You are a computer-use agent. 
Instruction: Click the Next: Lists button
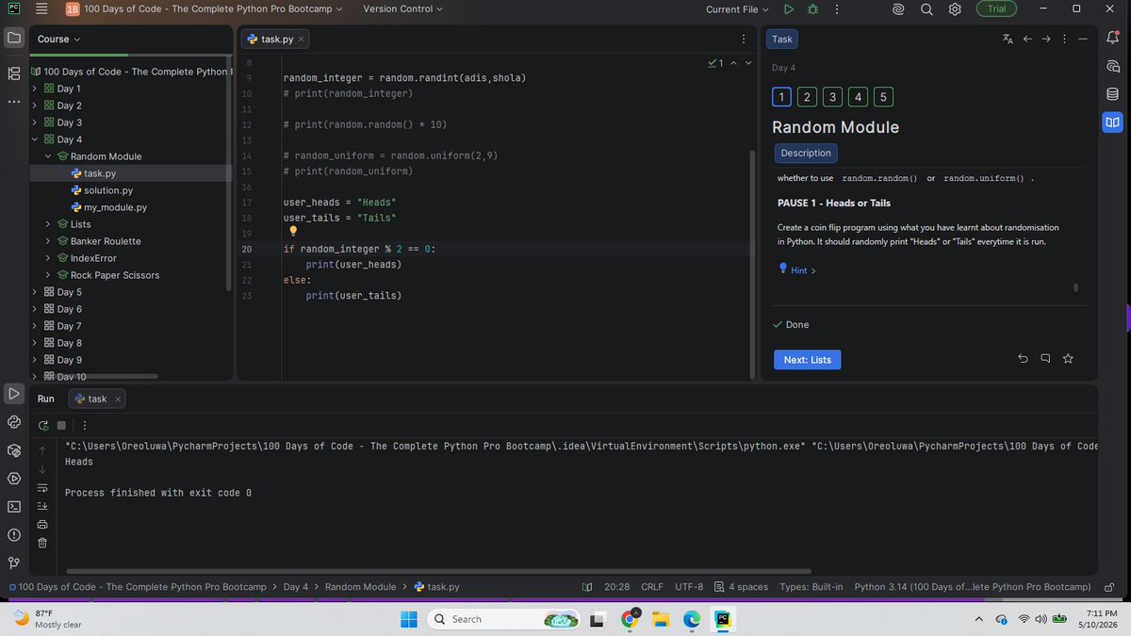pos(808,360)
